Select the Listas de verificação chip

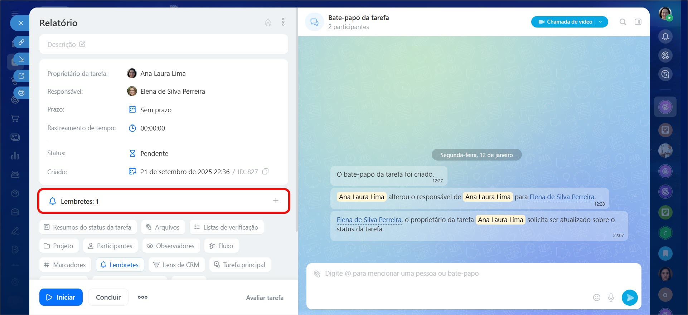pos(227,227)
